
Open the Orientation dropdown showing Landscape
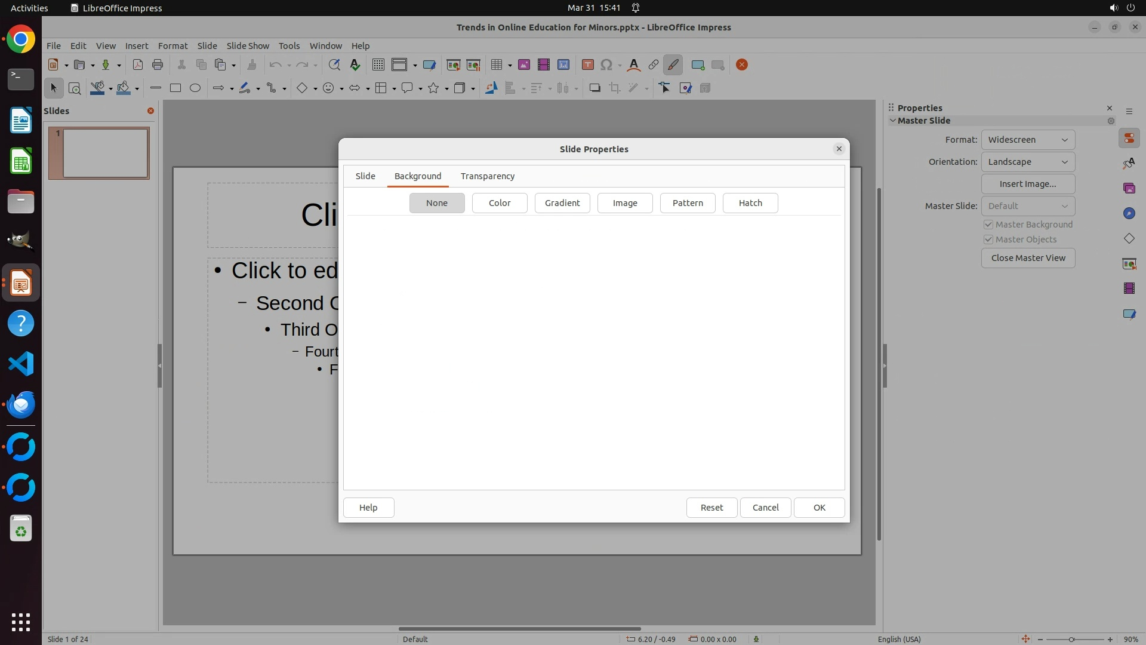pyautogui.click(x=1028, y=162)
